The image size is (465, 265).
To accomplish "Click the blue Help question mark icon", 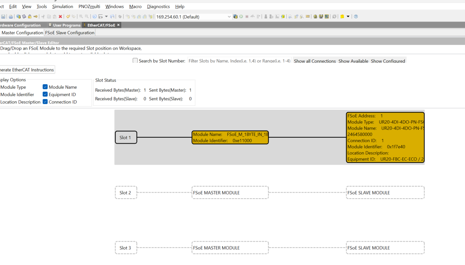I will [x=356, y=16].
